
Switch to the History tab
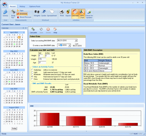[x=22, y=6]
